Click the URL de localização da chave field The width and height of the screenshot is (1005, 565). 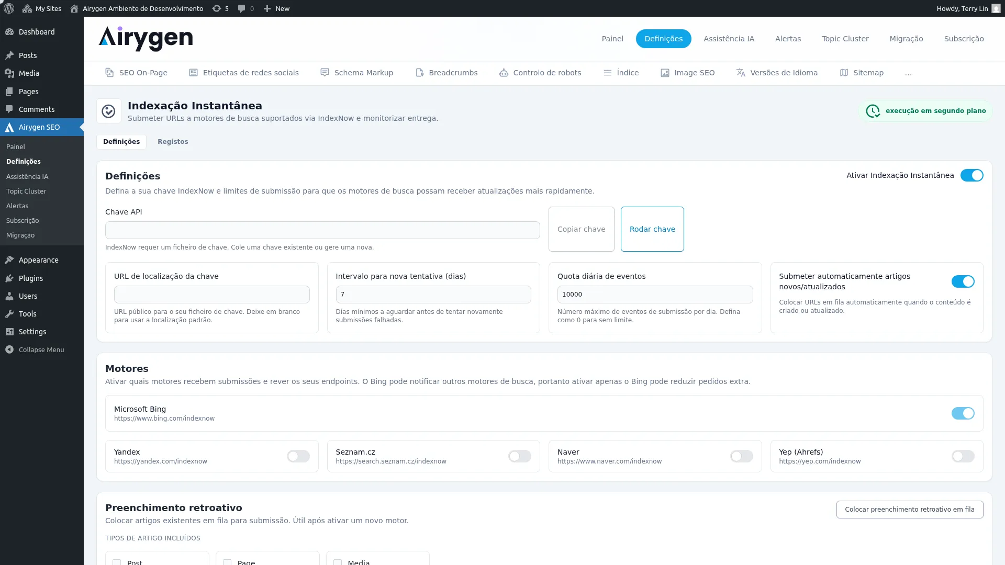click(x=211, y=295)
